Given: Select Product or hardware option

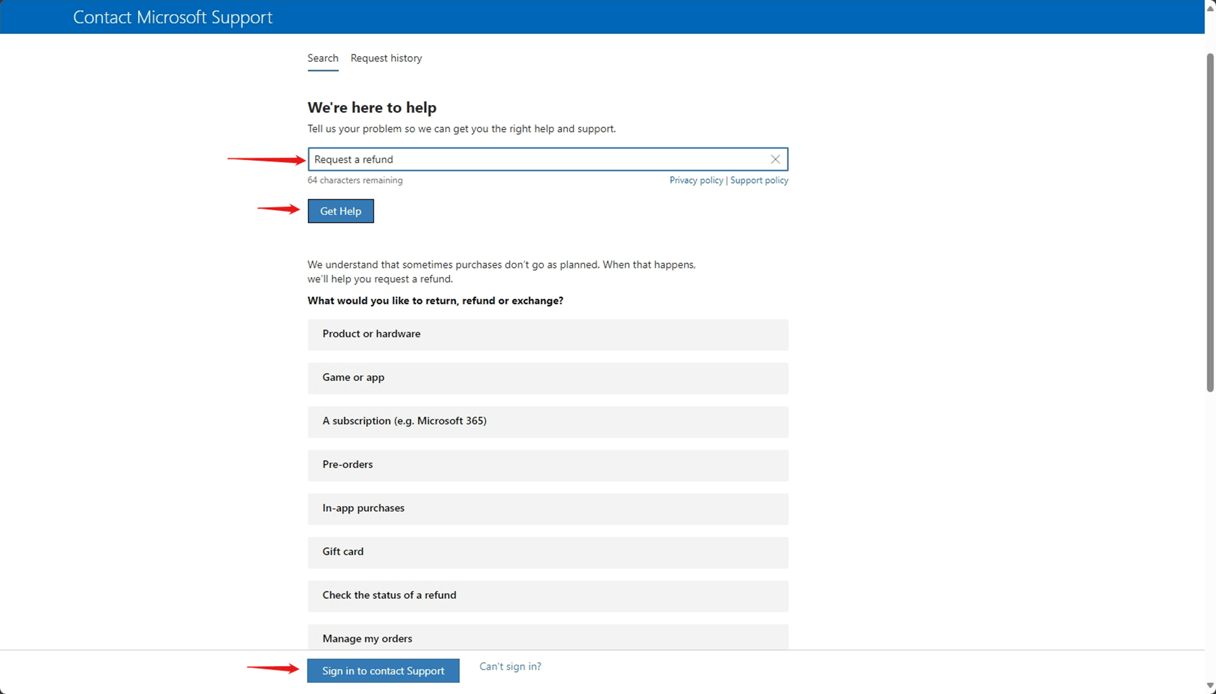Looking at the screenshot, I should (547, 334).
